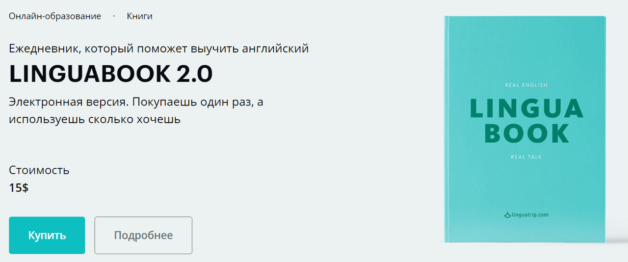Click the text line используешь сколько хочешь
Viewport: 628px width, 262px height.
tap(95, 119)
